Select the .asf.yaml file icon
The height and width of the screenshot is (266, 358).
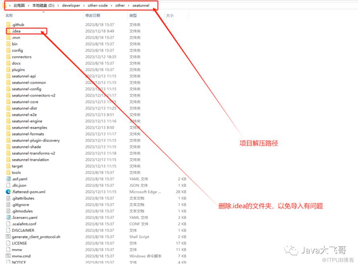click(8, 179)
